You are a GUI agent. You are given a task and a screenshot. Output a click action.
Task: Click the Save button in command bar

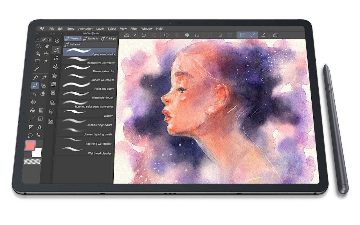[x=127, y=35]
